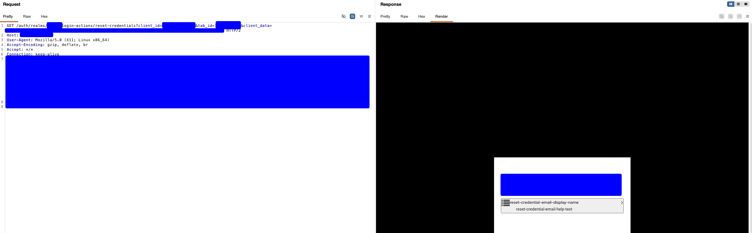Click the '&client_data=' parameter text
752x233 pixels.
[256, 26]
